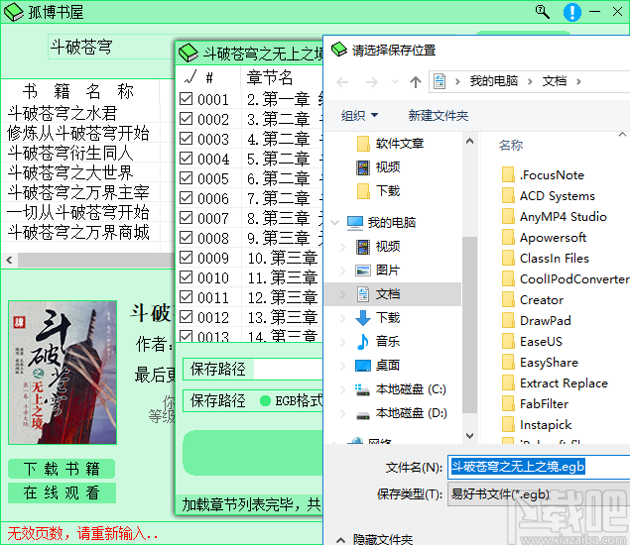Uncheck chapter 0004 checkbox

[x=186, y=159]
